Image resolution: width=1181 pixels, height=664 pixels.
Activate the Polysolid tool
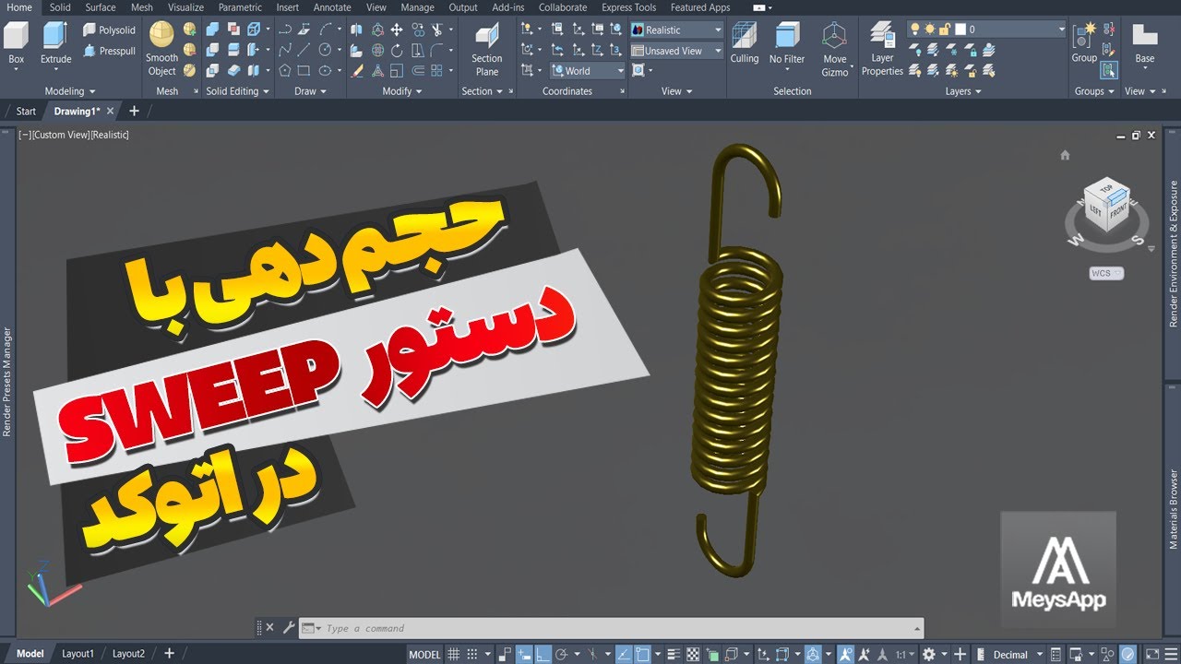[x=109, y=30]
